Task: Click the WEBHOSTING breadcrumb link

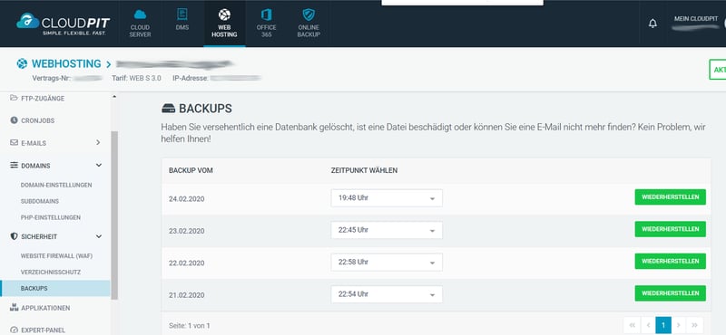Action: pyautogui.click(x=66, y=63)
